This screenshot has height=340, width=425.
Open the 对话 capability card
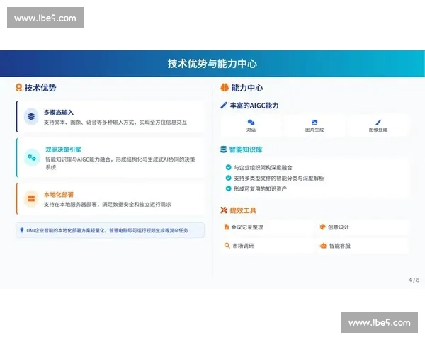[x=251, y=125]
